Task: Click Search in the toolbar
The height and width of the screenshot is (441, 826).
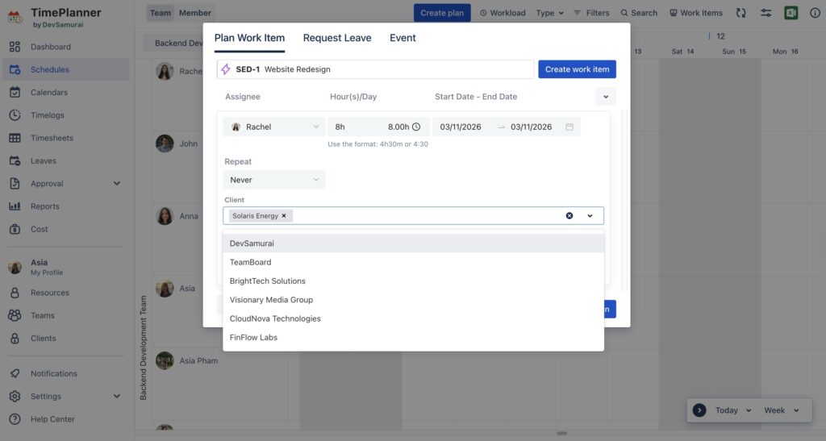Action: (x=639, y=13)
